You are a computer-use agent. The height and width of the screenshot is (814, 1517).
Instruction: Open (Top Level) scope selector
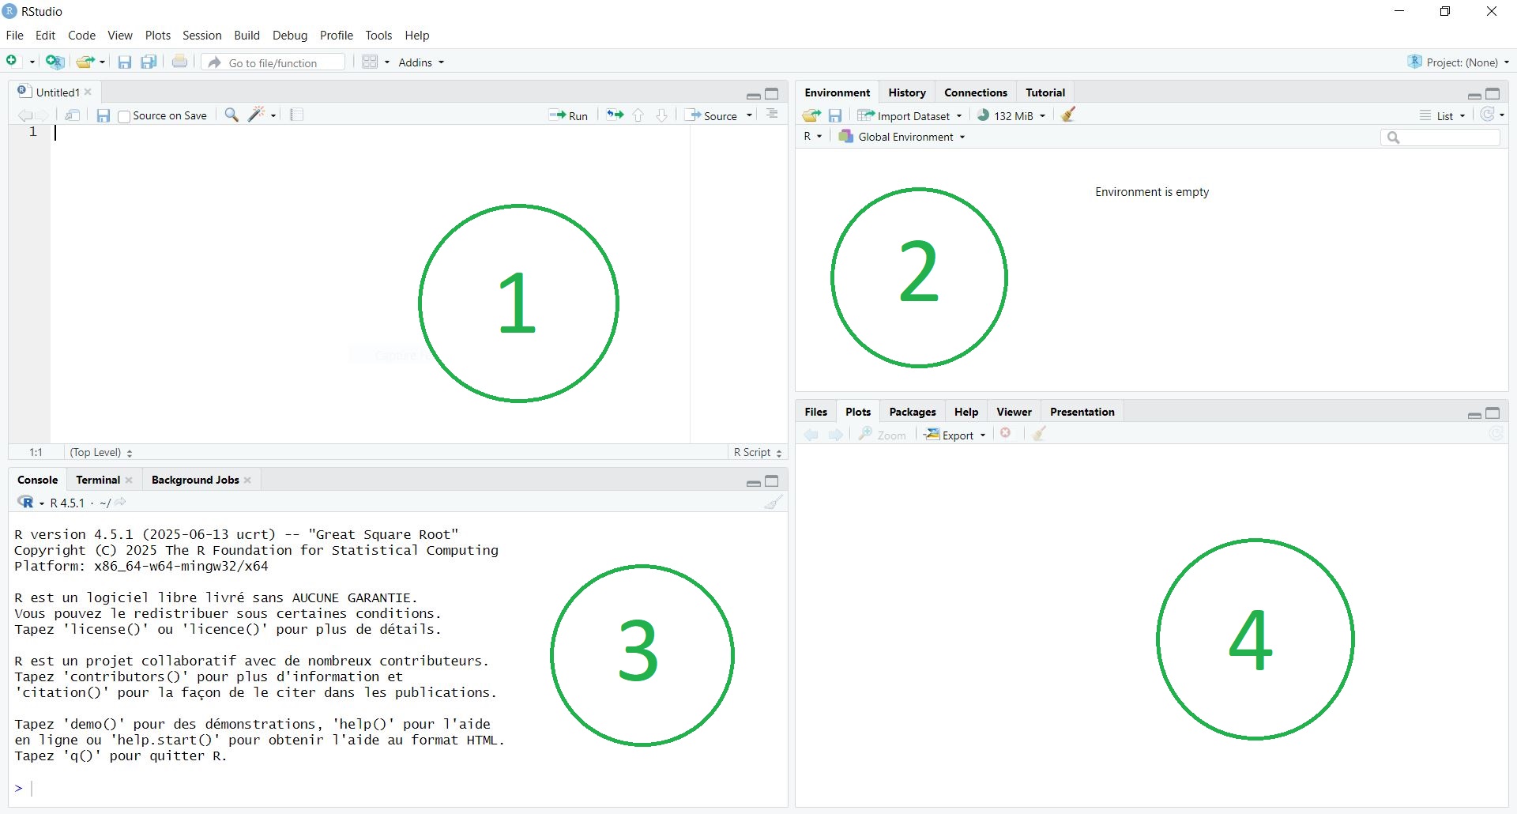click(101, 452)
